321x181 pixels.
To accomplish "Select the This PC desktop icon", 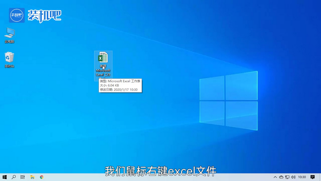I will pyautogui.click(x=10, y=35).
